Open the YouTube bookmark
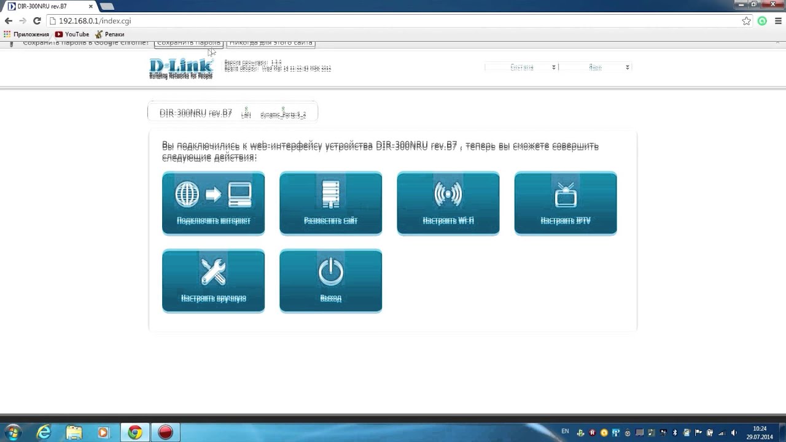 pos(72,34)
